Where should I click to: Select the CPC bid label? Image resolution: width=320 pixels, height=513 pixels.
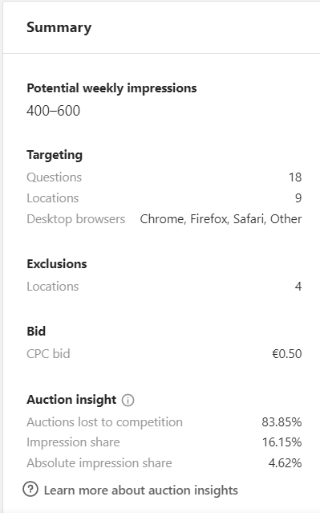[x=48, y=354]
